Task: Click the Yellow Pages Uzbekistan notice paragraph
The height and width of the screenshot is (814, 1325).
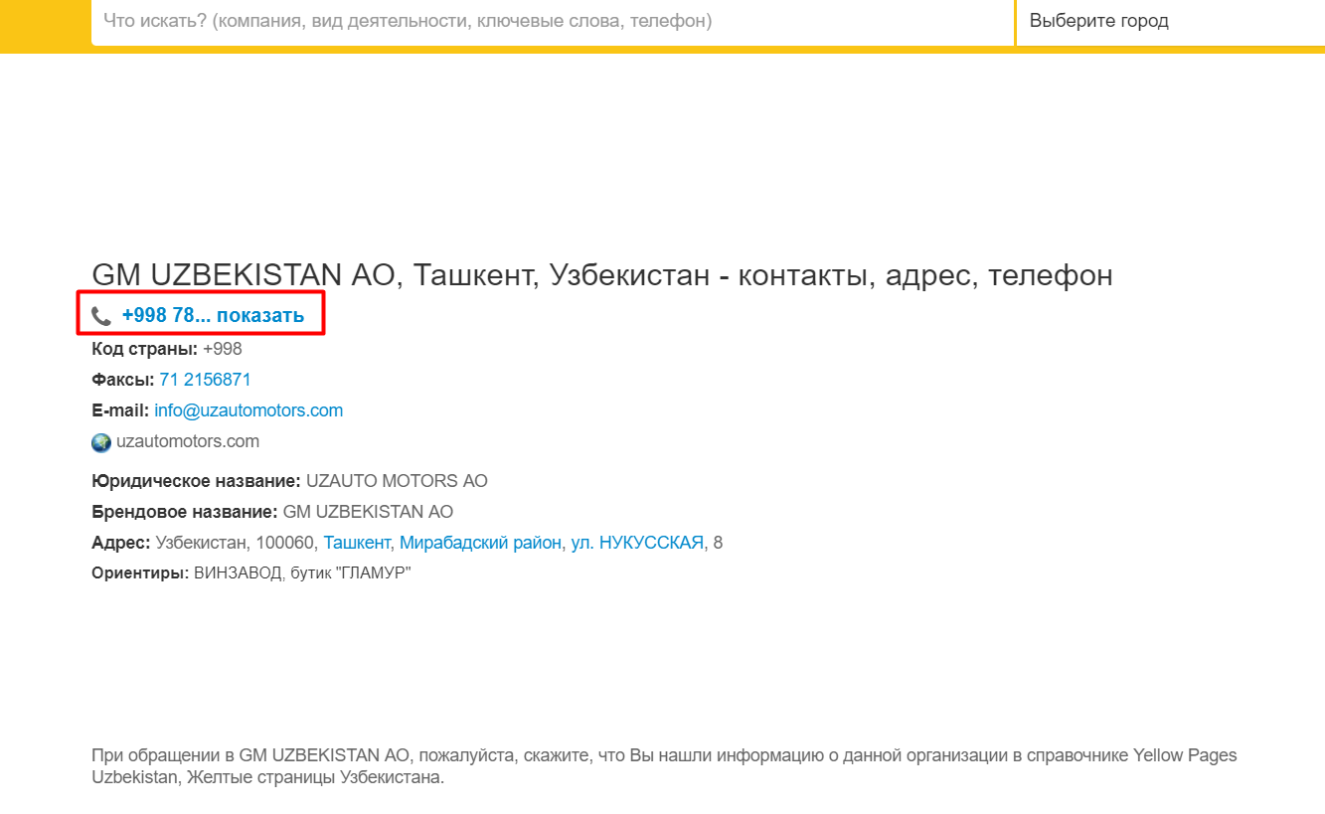Action: (x=664, y=766)
